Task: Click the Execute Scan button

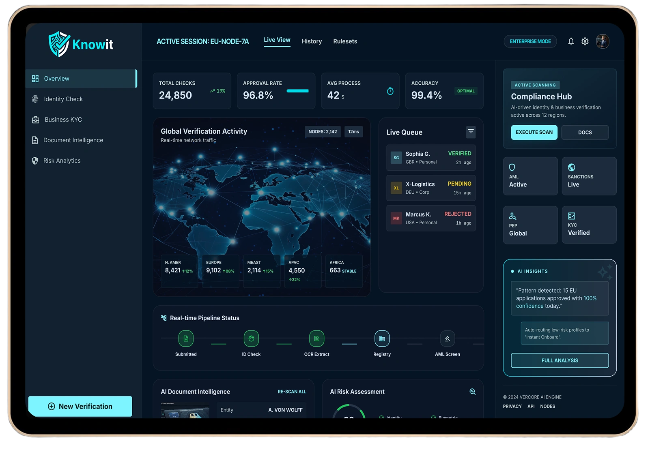Action: pyautogui.click(x=534, y=132)
